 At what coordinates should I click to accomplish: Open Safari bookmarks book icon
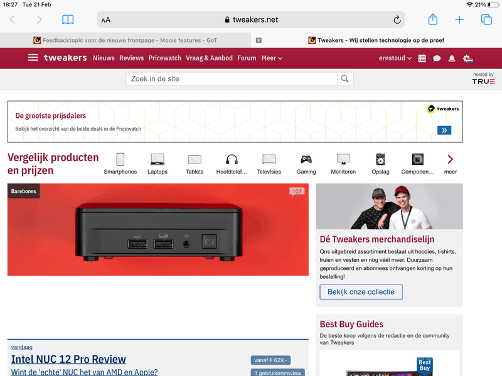click(68, 20)
